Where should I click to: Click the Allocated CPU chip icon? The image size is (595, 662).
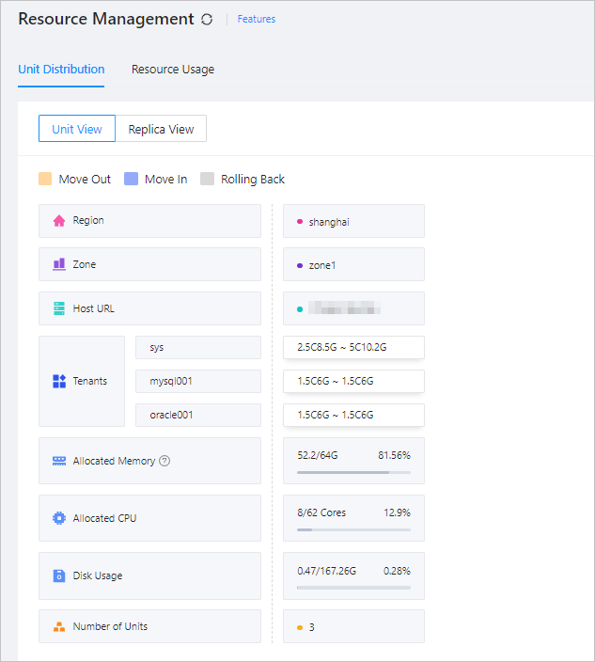pos(58,518)
